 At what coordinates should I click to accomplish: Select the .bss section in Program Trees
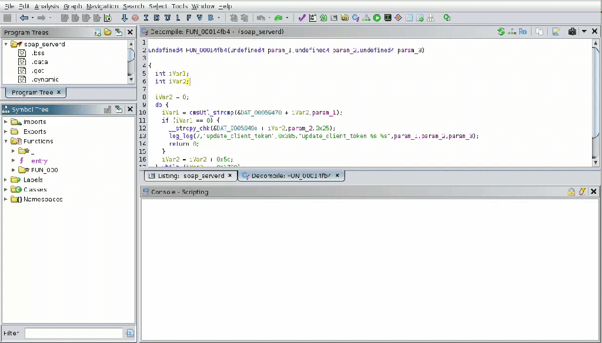click(38, 53)
